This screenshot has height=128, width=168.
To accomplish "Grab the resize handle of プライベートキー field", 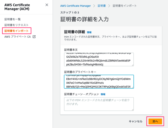I will coord(133,87).
